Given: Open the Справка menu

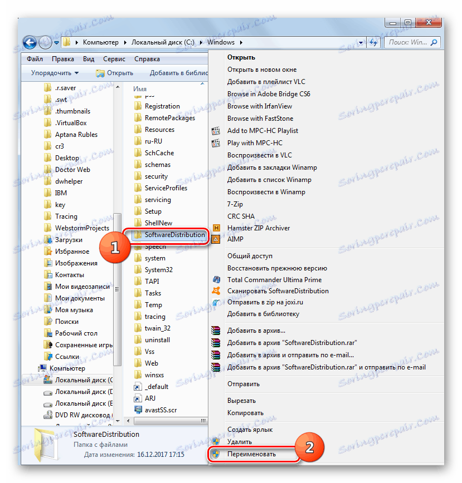Looking at the screenshot, I should click(x=147, y=59).
